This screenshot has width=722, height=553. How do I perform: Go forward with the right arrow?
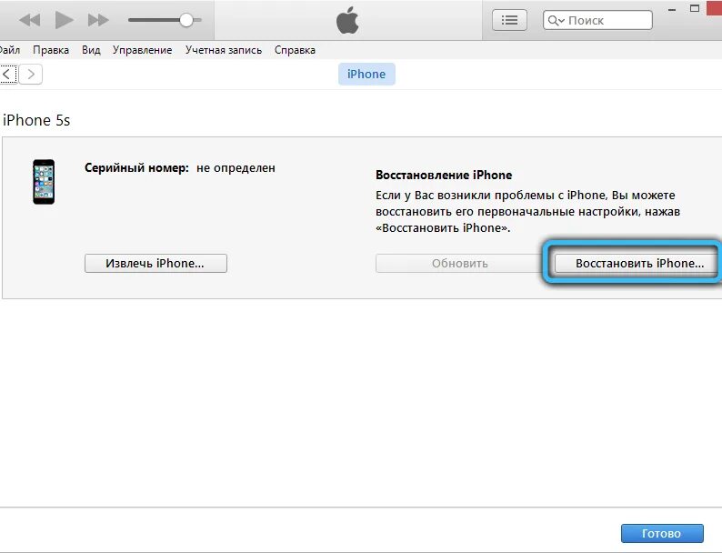tap(31, 75)
